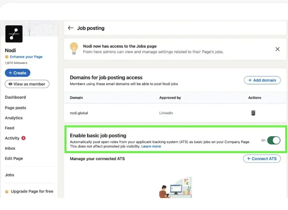Open Analytics in the sidebar
The height and width of the screenshot is (210, 288).
(x=14, y=118)
